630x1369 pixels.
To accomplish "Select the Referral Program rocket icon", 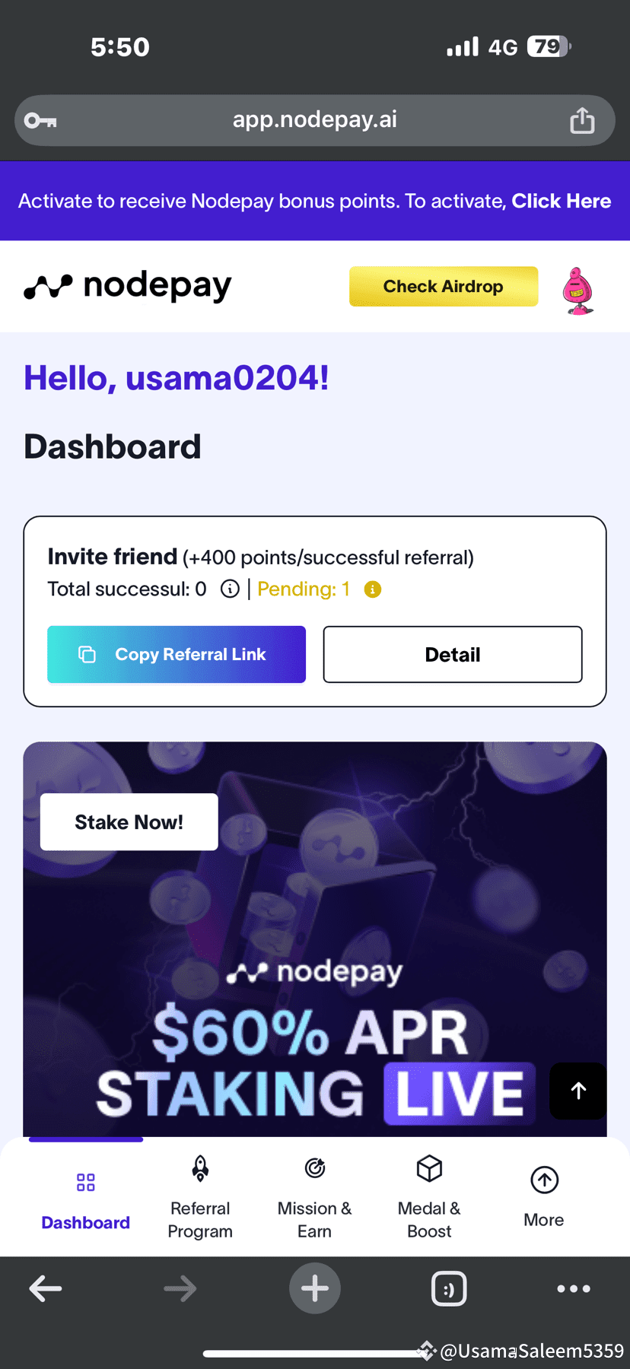I will (200, 1169).
